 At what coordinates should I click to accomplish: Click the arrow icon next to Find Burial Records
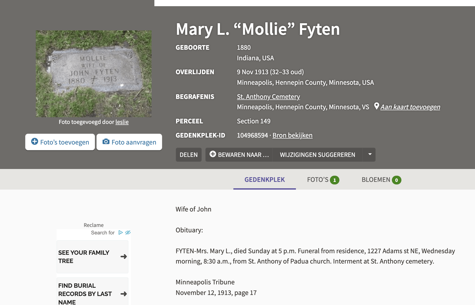tap(124, 294)
